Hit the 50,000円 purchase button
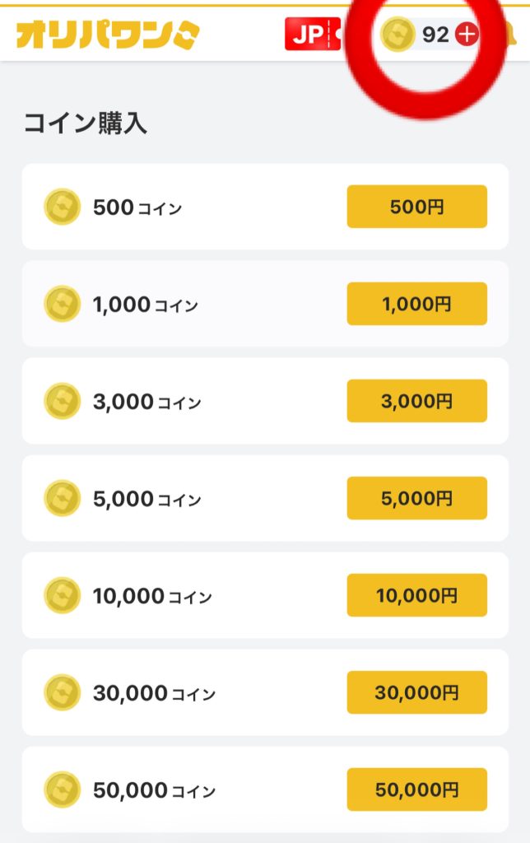The image size is (530, 843). (416, 789)
